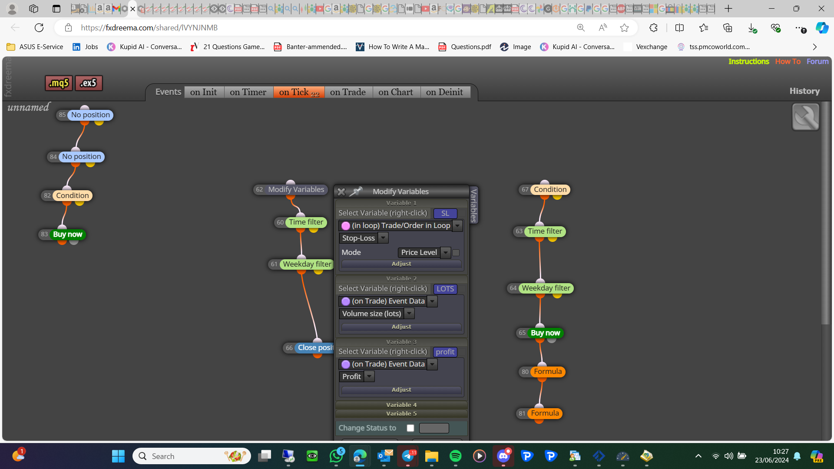Open Trade/Order in Loop dropdown

point(457,226)
